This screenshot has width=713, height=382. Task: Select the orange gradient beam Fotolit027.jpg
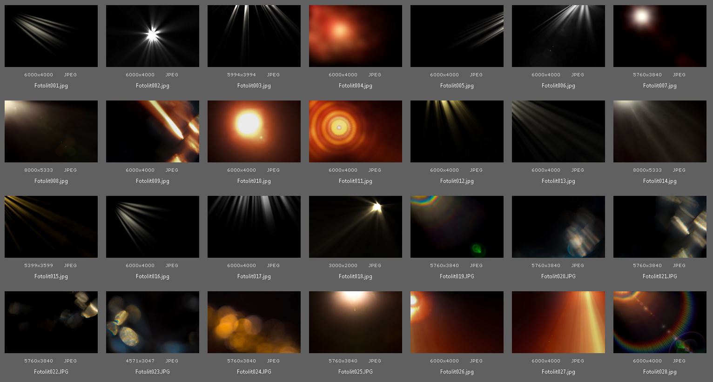pyautogui.click(x=558, y=322)
